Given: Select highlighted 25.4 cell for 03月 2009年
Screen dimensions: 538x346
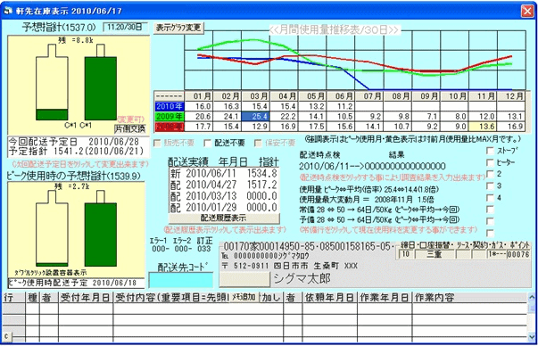Looking at the screenshot, I should [256, 117].
